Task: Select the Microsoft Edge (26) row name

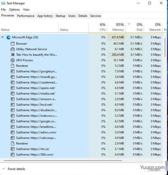Action: point(25,37)
